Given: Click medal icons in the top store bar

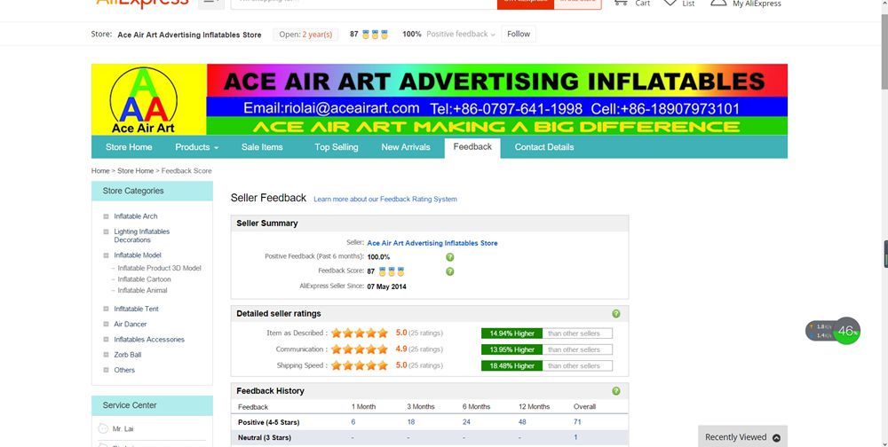Looking at the screenshot, I should click(x=375, y=35).
